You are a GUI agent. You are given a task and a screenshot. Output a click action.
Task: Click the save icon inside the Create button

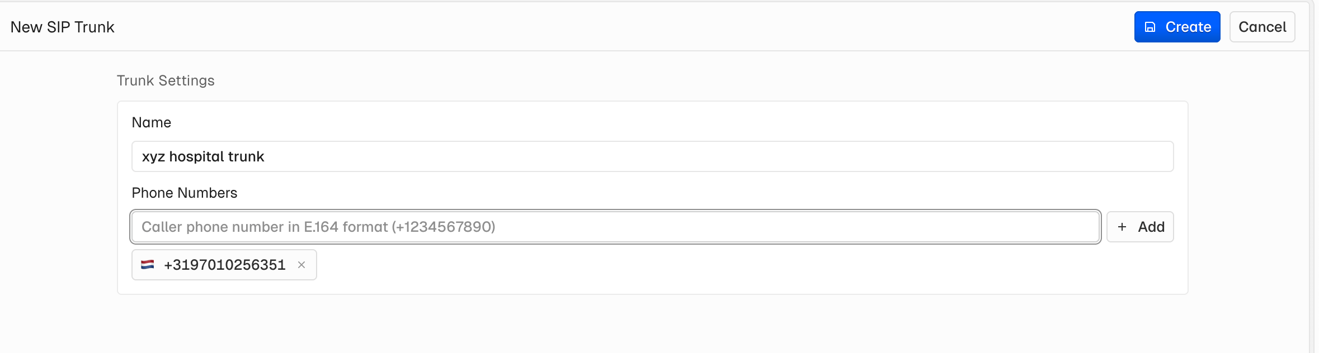click(x=1150, y=26)
